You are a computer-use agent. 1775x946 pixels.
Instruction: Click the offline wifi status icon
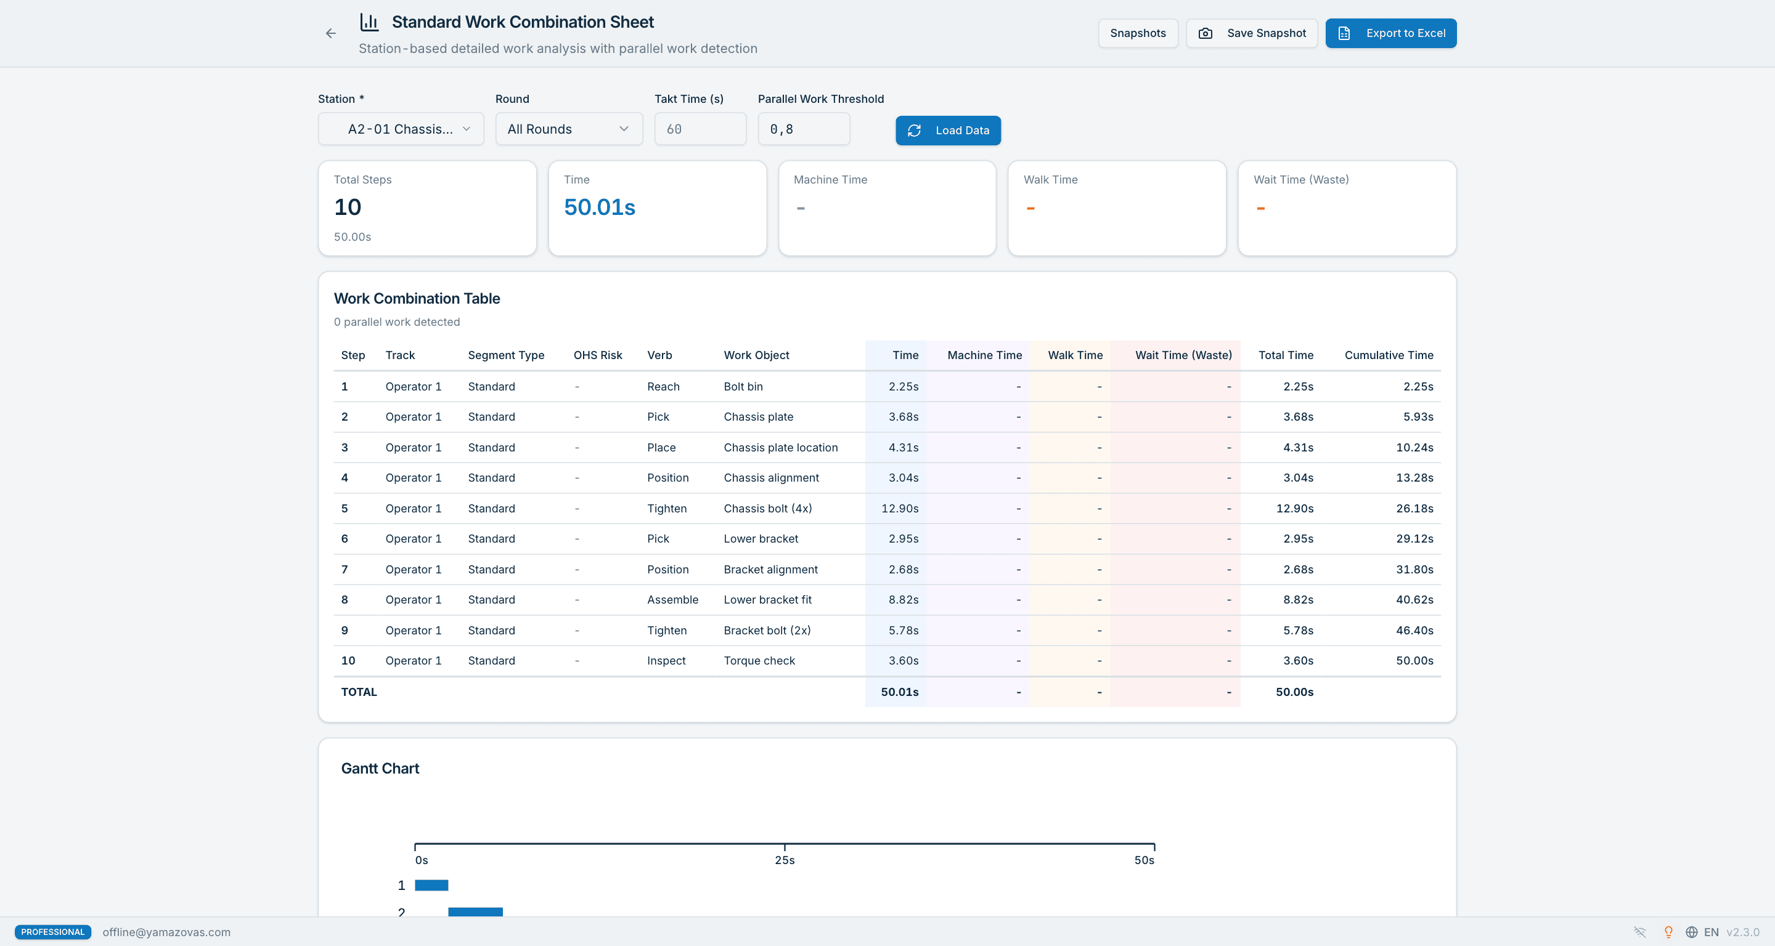(1639, 932)
